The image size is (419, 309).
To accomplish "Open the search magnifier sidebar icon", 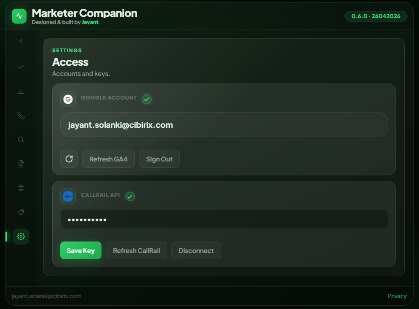I will pyautogui.click(x=21, y=140).
